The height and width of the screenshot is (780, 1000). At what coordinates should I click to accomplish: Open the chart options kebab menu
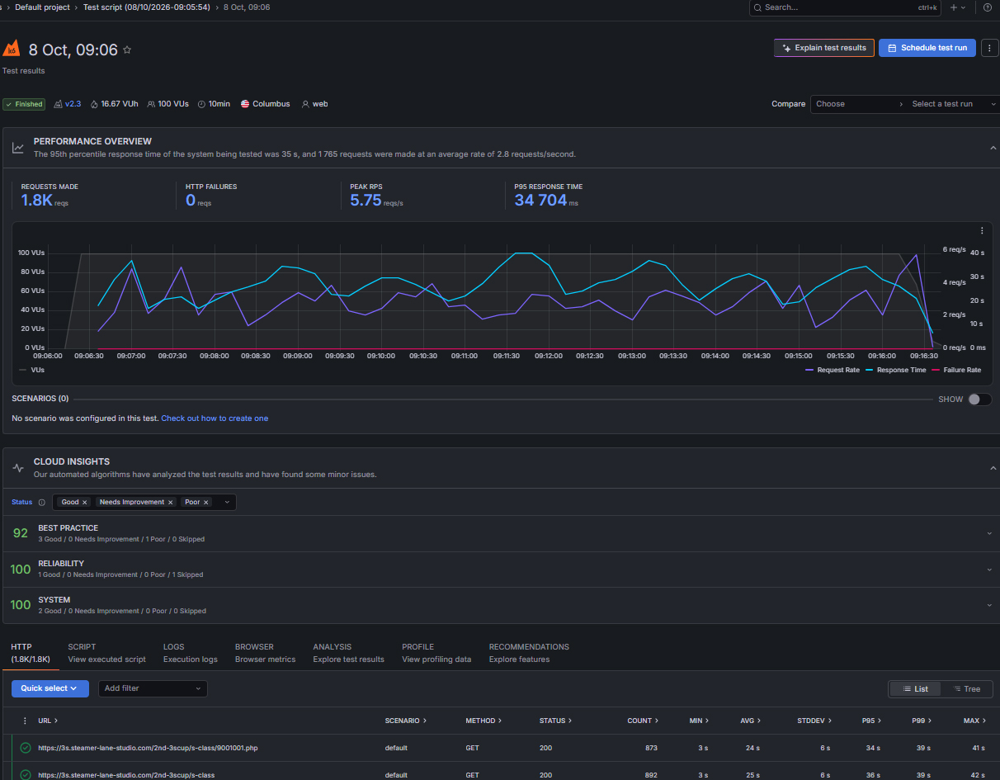point(982,231)
